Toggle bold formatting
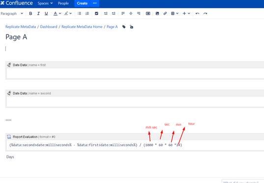Screen dimensions: 264x183 30,13
